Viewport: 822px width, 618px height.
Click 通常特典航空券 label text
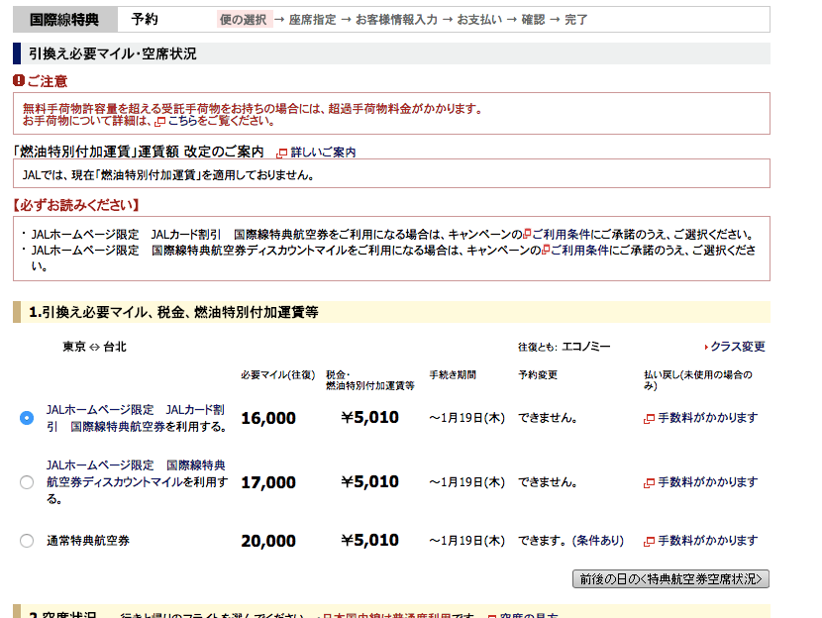[88, 541]
